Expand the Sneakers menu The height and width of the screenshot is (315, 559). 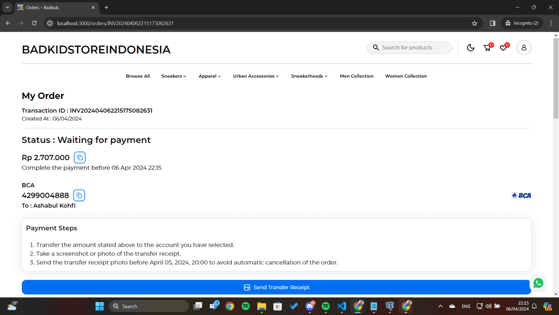[173, 76]
